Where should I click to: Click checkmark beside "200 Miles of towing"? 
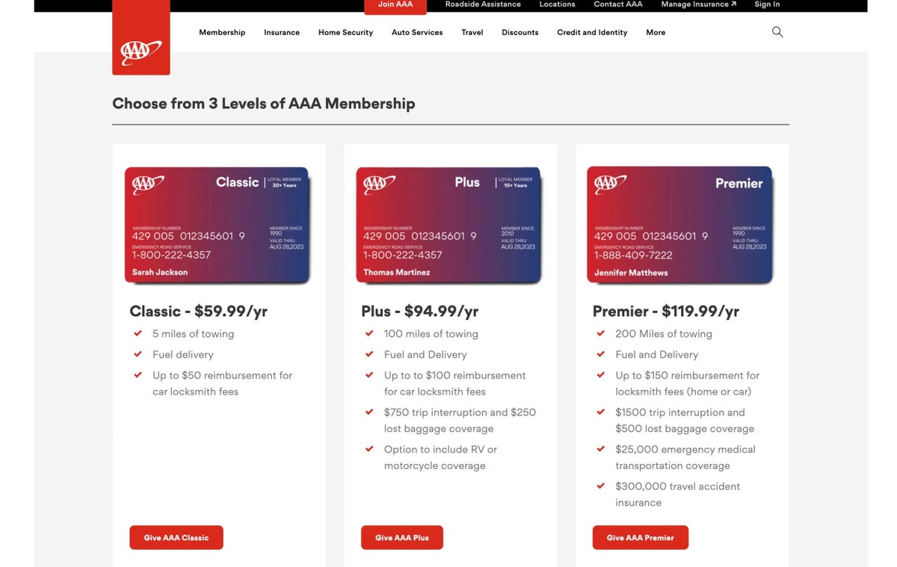pyautogui.click(x=601, y=333)
